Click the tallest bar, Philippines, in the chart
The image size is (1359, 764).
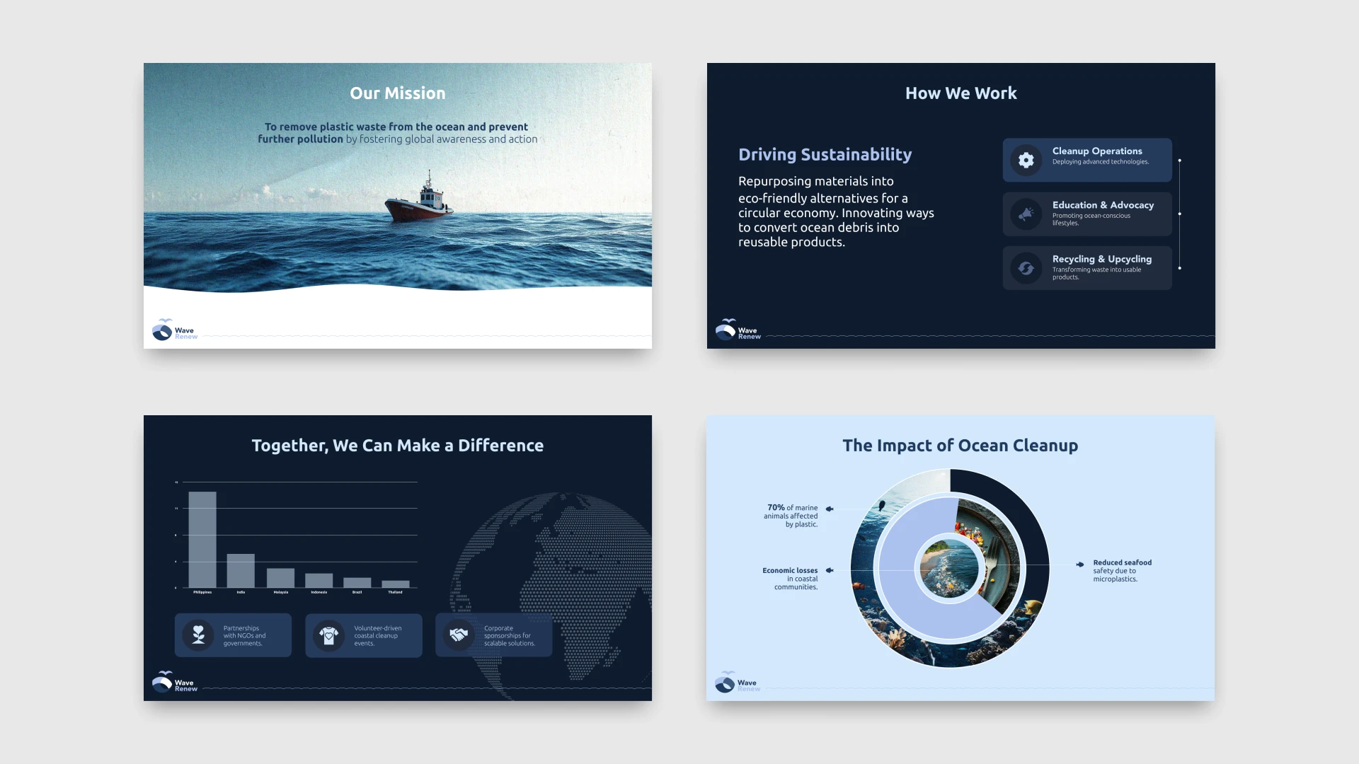click(202, 539)
